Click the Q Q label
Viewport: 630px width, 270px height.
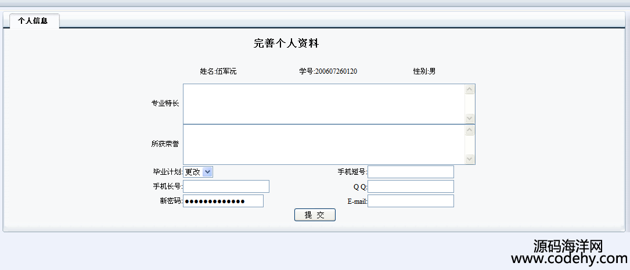click(x=361, y=187)
